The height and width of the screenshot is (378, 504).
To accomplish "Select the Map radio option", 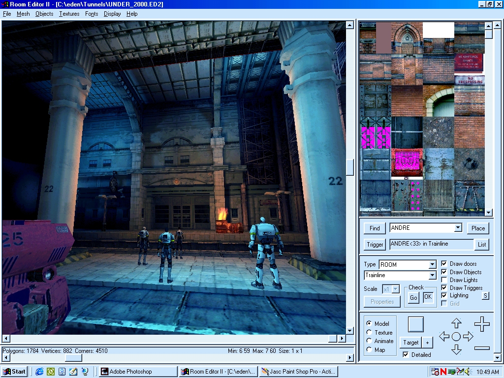I will (369, 350).
